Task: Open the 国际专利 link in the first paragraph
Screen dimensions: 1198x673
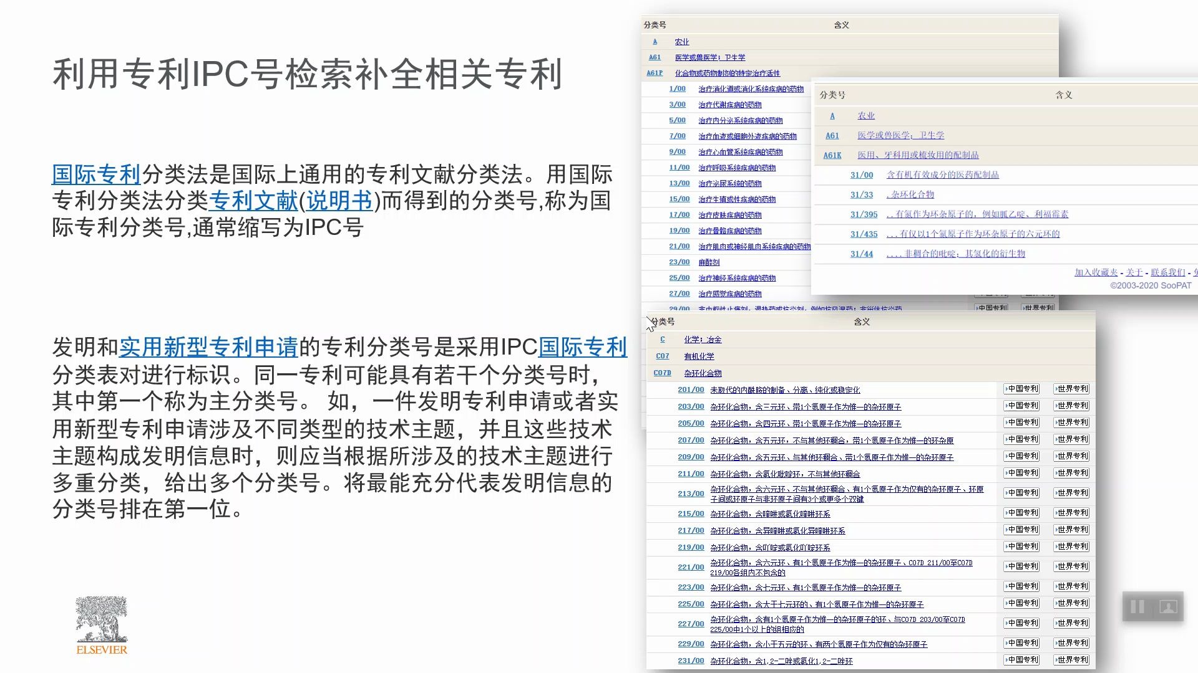Action: [x=96, y=174]
